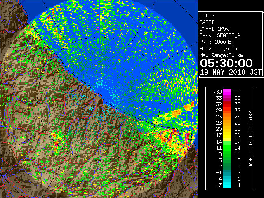Pick the yellow 17 dBZ legend swatch

coord(227,135)
